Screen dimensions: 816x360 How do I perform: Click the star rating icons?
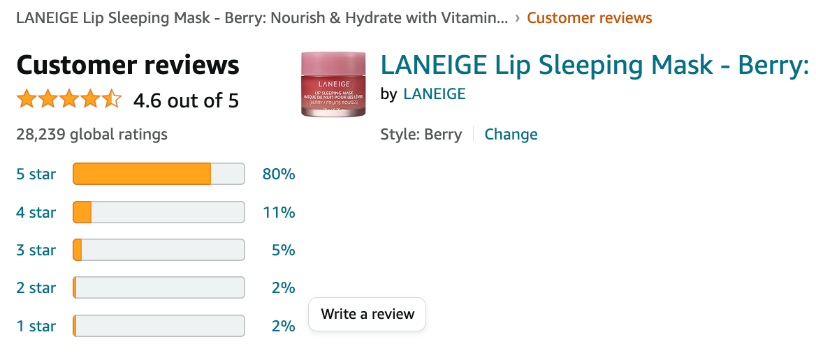(x=69, y=100)
